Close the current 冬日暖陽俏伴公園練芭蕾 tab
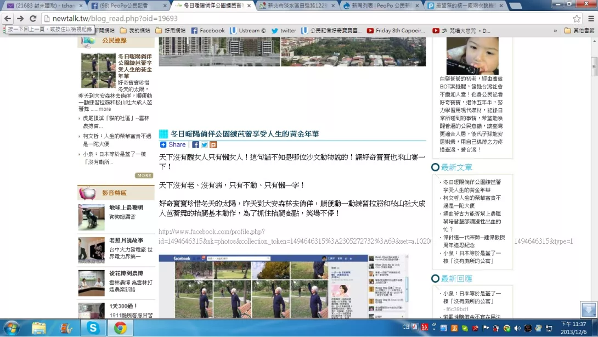Screen dimensions: 598x337 249,5
